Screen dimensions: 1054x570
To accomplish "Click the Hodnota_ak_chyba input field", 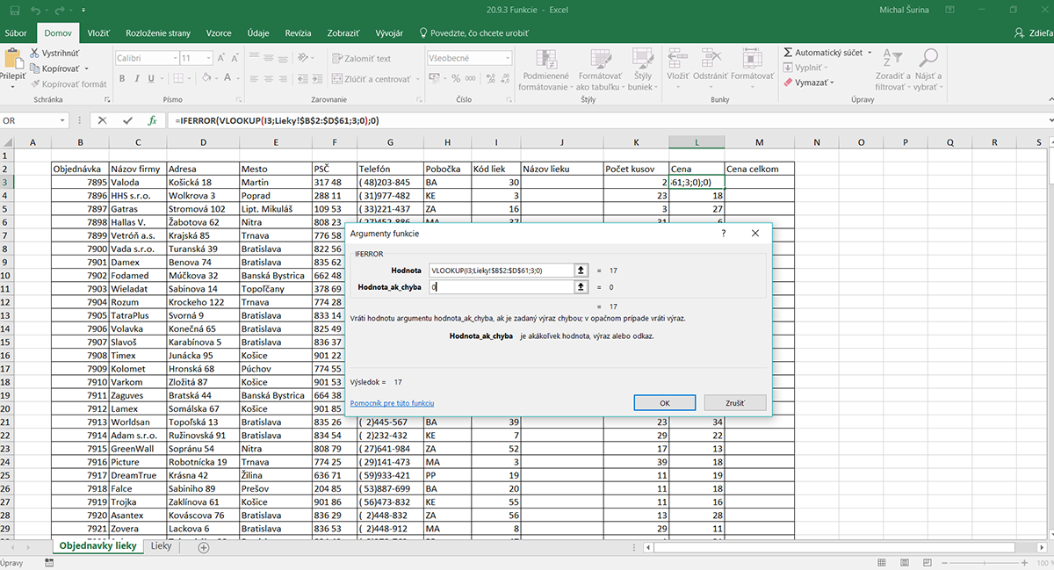I will pos(501,287).
